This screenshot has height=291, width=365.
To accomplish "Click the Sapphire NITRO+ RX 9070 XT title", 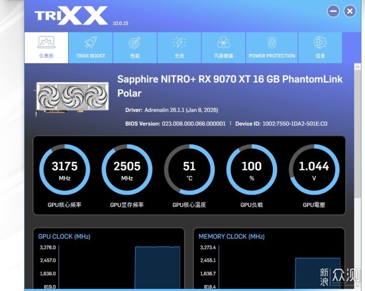I will coord(230,86).
